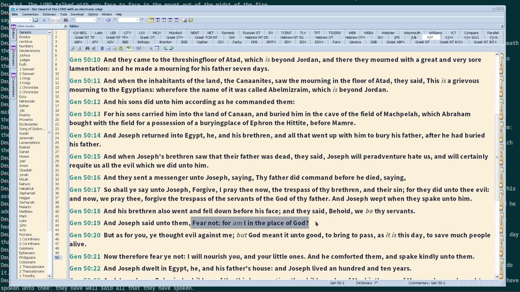Select Isaiah in the Bible Books list
Image resolution: width=520 pixels, height=292 pixels.
pos(24,133)
